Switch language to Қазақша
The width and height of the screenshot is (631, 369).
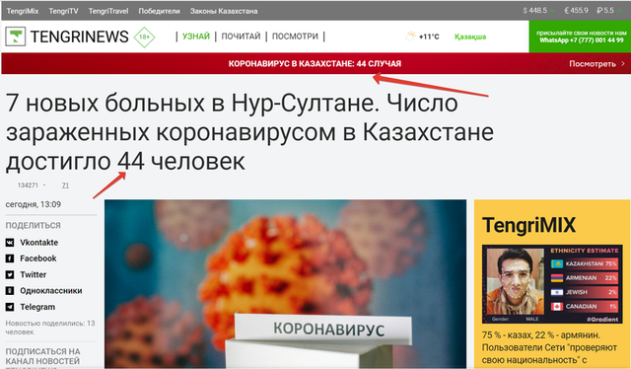[x=470, y=37]
